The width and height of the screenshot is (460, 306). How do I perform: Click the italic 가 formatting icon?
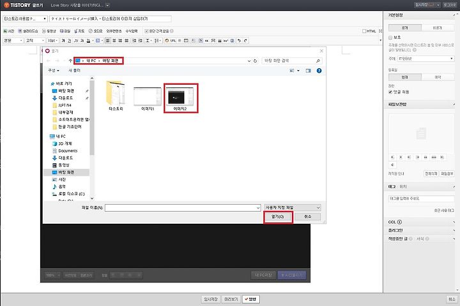pyautogui.click(x=75, y=41)
